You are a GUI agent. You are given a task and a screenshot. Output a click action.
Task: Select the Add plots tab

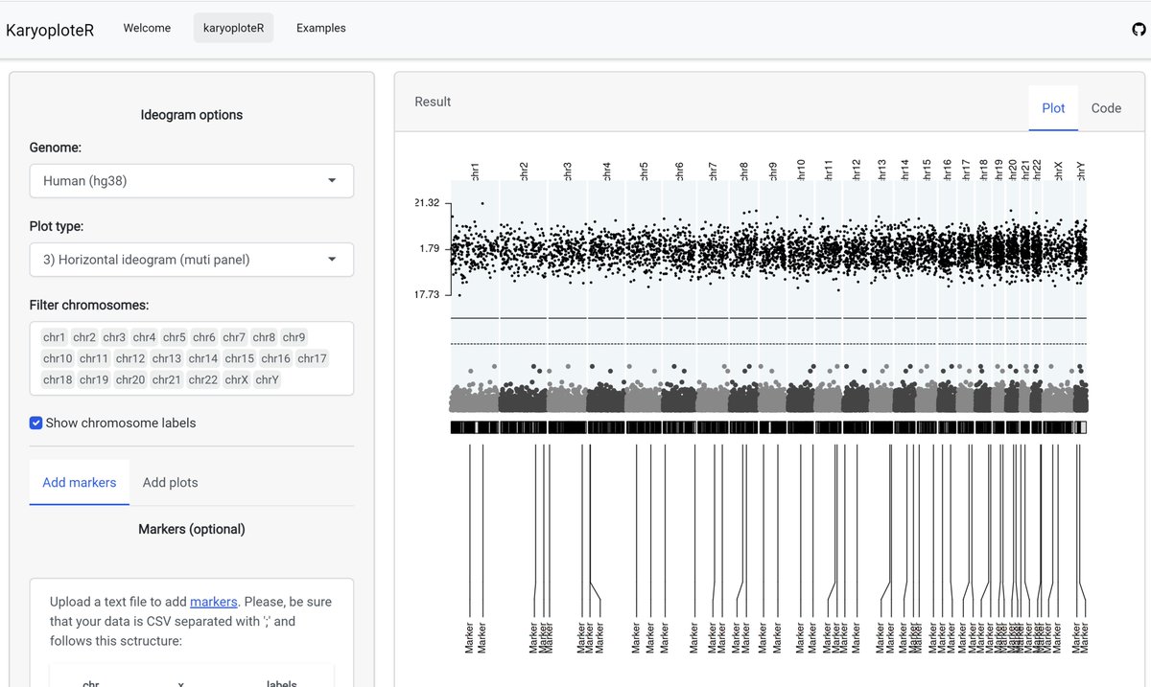pos(171,482)
